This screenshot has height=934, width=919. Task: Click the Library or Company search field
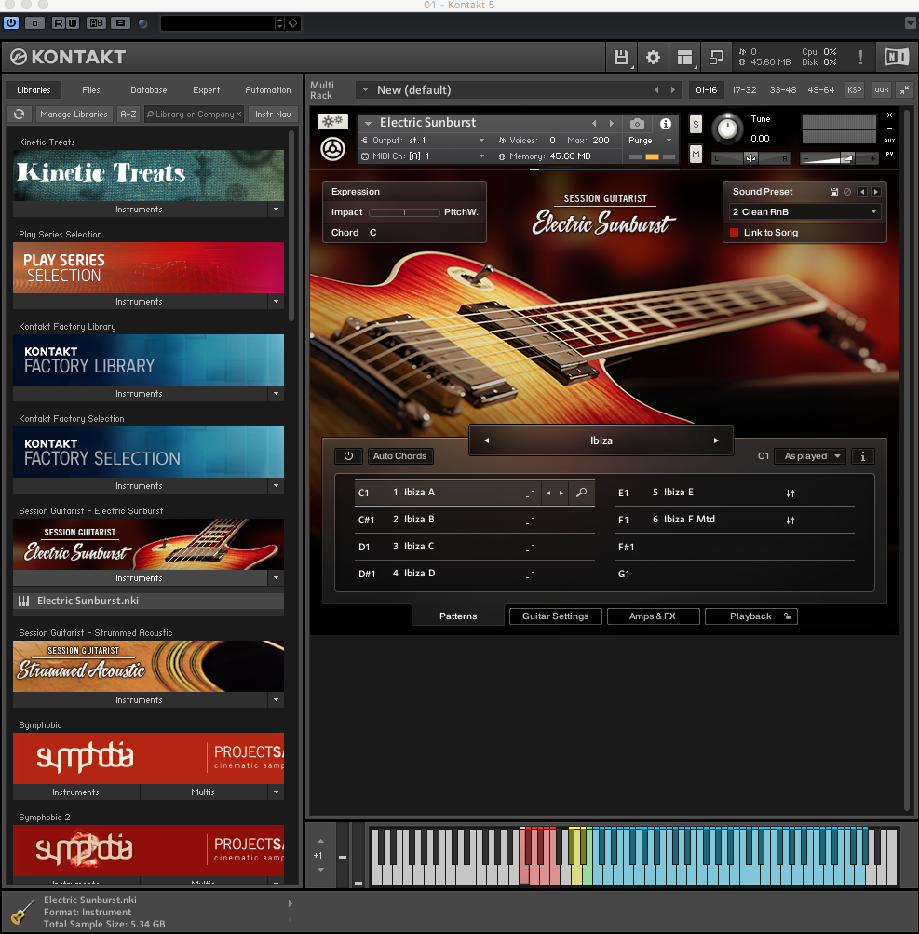(x=195, y=114)
